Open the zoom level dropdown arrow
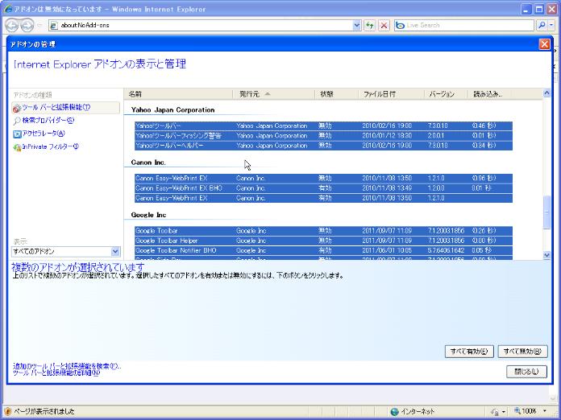The height and width of the screenshot is (420, 561). pos(545,411)
